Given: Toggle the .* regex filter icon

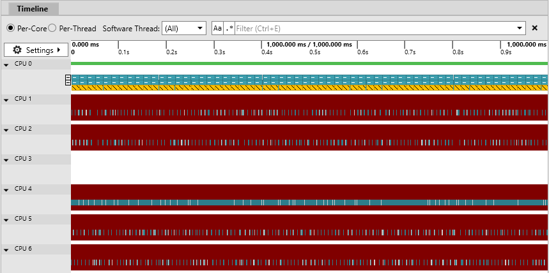Looking at the screenshot, I should (x=229, y=28).
